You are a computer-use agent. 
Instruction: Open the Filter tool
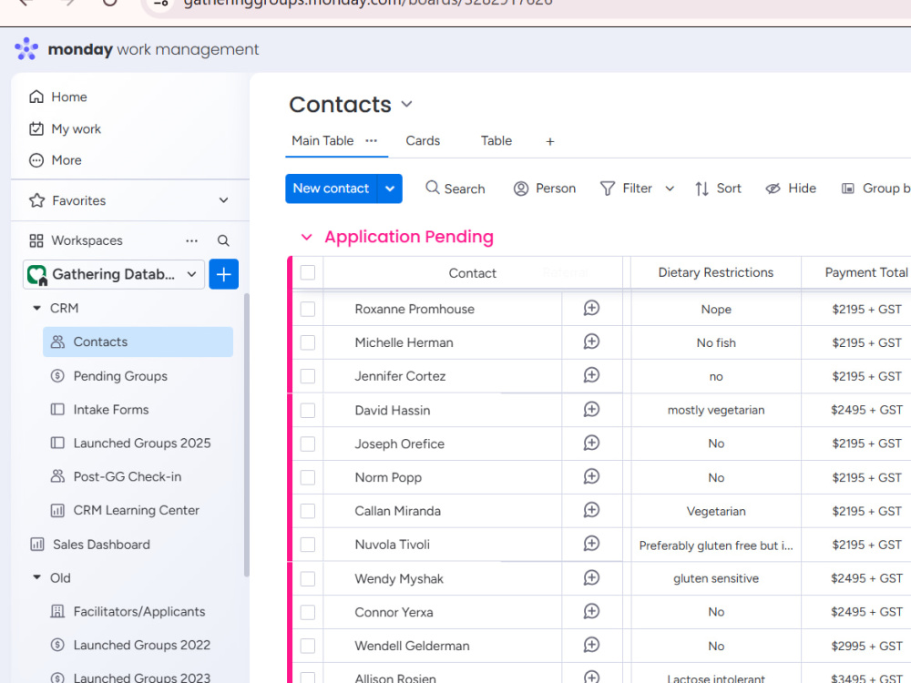tap(626, 189)
